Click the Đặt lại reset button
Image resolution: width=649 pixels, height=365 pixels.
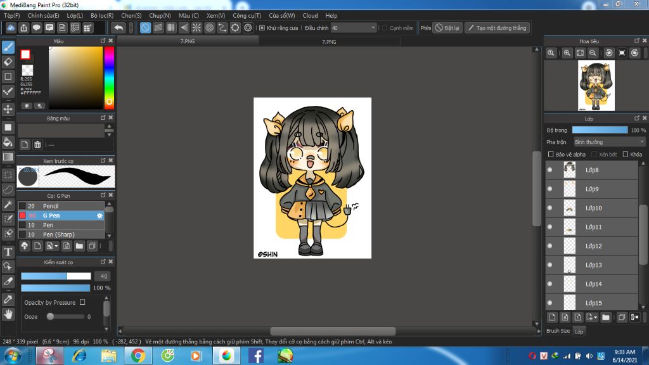pos(447,28)
